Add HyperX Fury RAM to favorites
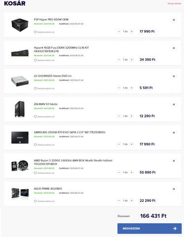Screen dimensions: 184x237 pos(44,60)
